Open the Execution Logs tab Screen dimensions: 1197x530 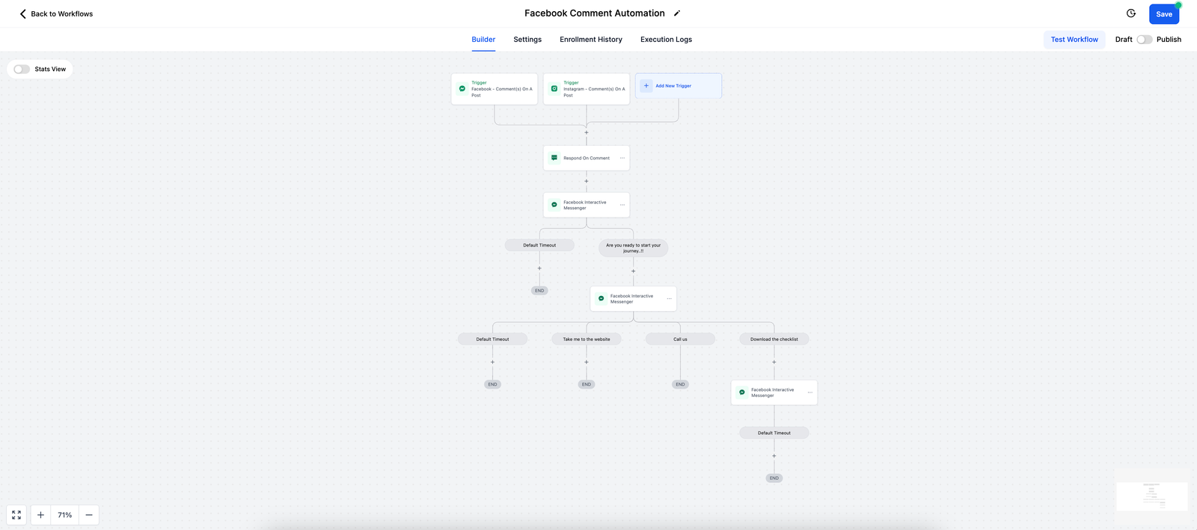coord(666,40)
